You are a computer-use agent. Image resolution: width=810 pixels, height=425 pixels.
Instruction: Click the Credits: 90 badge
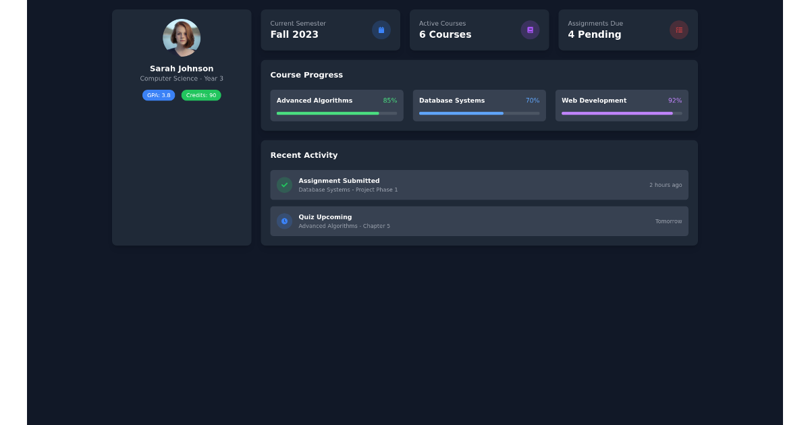tap(200, 95)
